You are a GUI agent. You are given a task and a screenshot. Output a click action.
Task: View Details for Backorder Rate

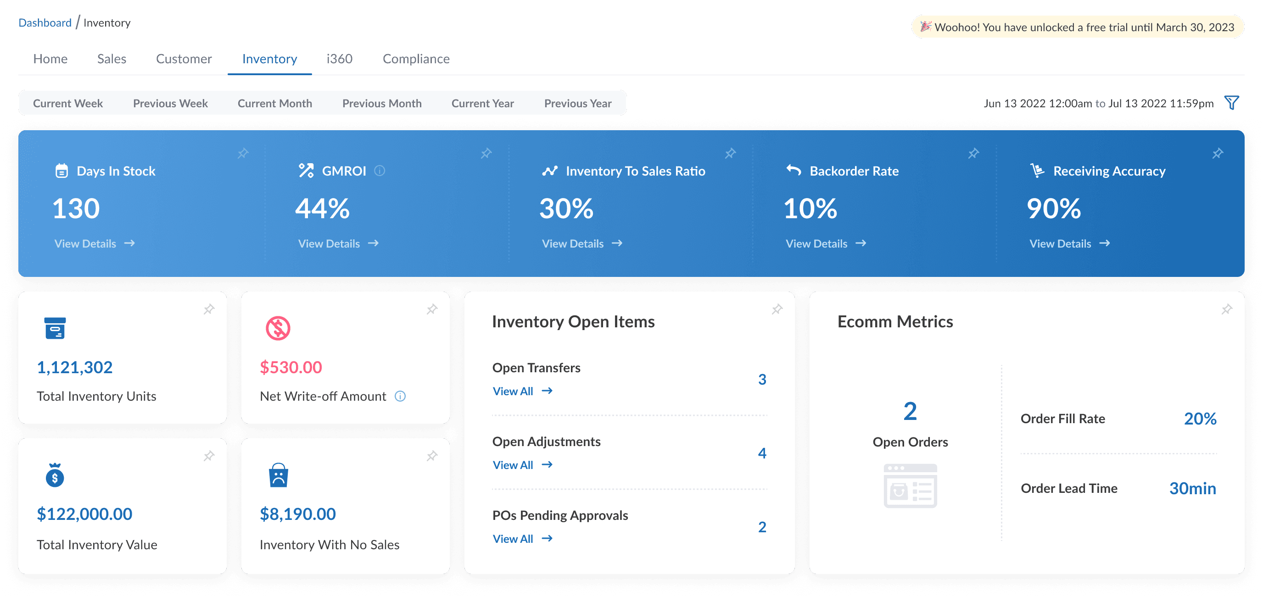click(826, 243)
